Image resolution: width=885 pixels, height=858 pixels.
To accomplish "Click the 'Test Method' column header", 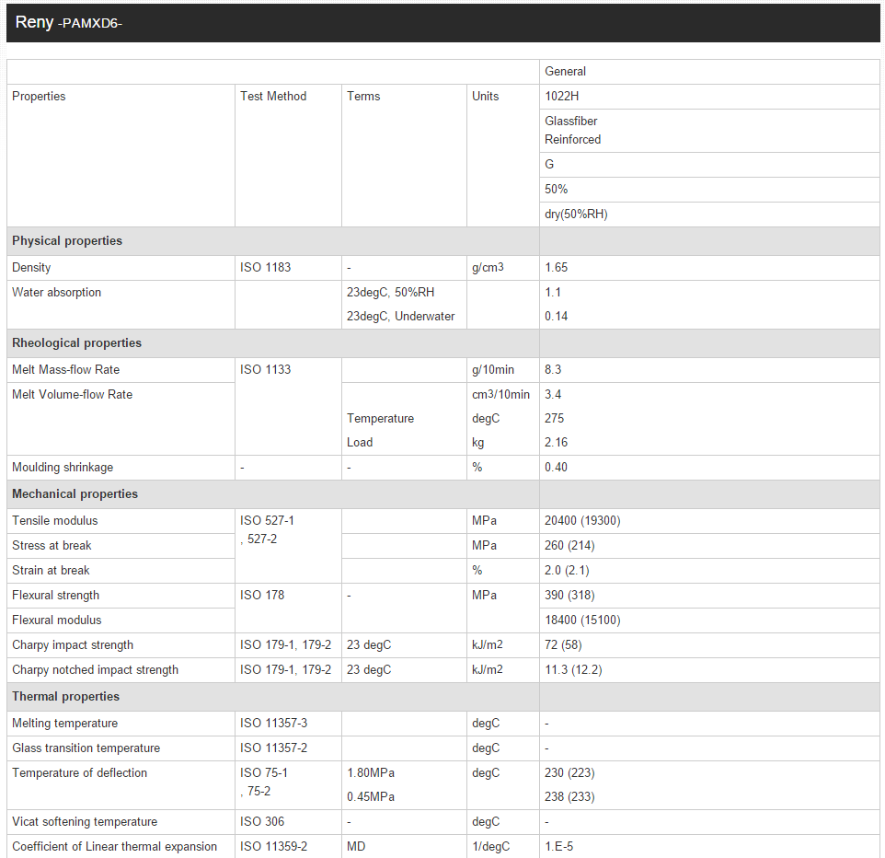I will (x=273, y=97).
